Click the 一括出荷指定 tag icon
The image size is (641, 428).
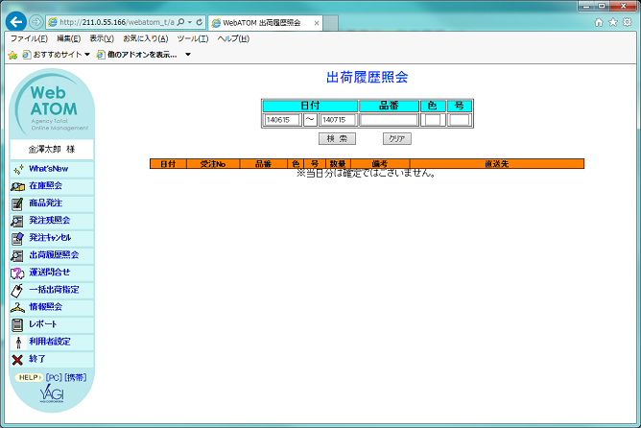[x=17, y=290]
